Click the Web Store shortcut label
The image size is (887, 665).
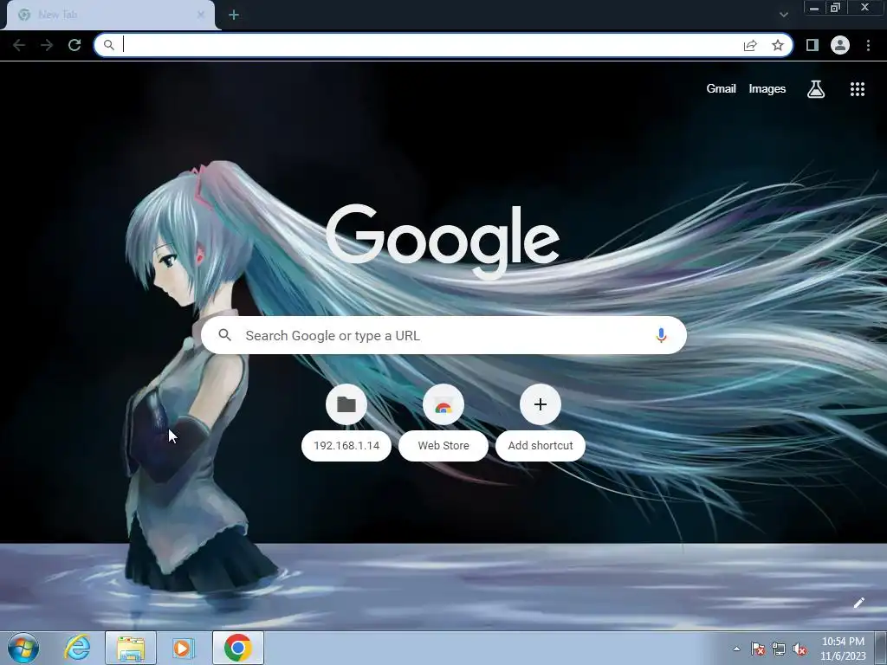coord(443,446)
